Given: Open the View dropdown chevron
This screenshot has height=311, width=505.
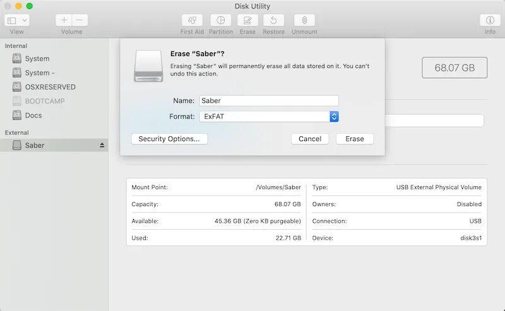Looking at the screenshot, I should [x=25, y=21].
